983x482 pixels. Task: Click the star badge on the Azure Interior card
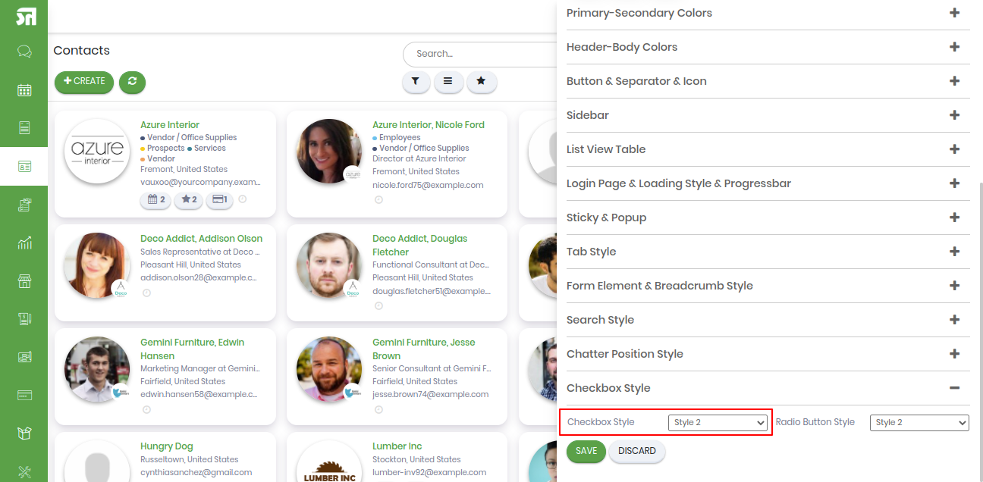pyautogui.click(x=189, y=200)
